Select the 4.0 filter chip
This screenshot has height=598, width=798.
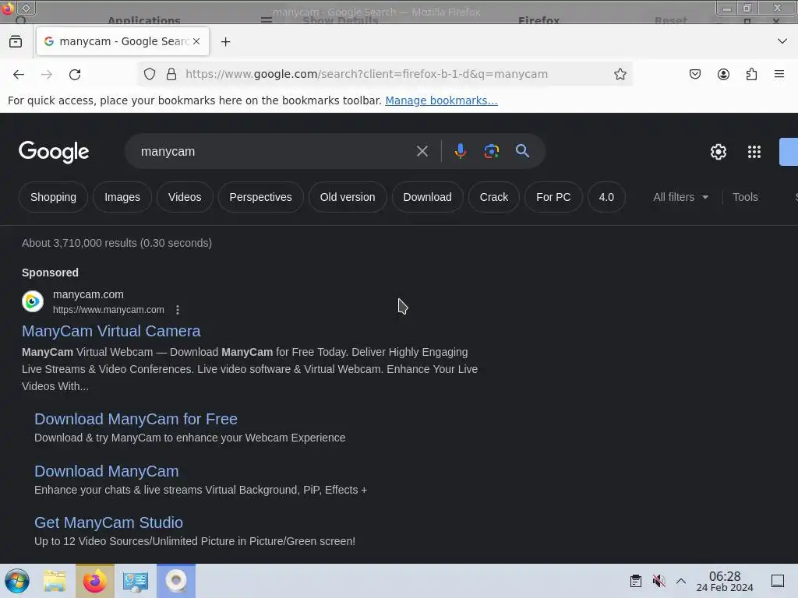606,197
